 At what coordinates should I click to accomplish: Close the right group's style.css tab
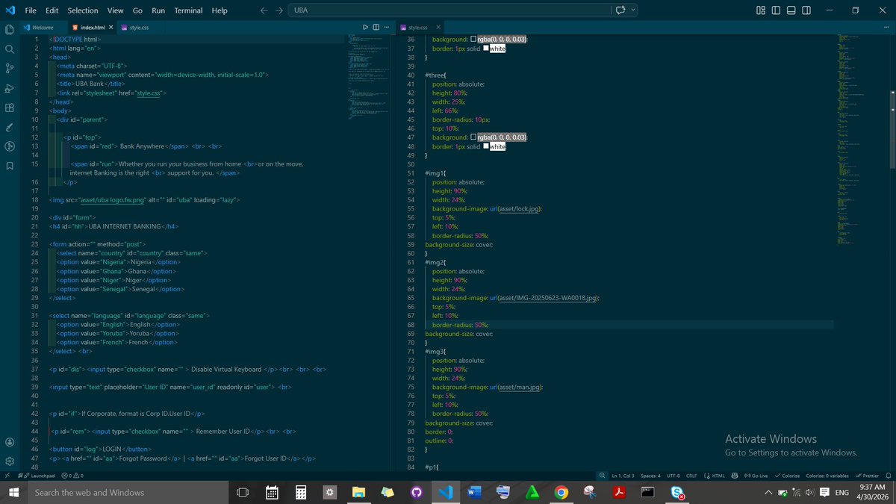438,27
